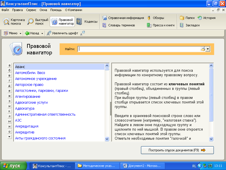Open the Назад history dropdown arrow

tap(42, 33)
